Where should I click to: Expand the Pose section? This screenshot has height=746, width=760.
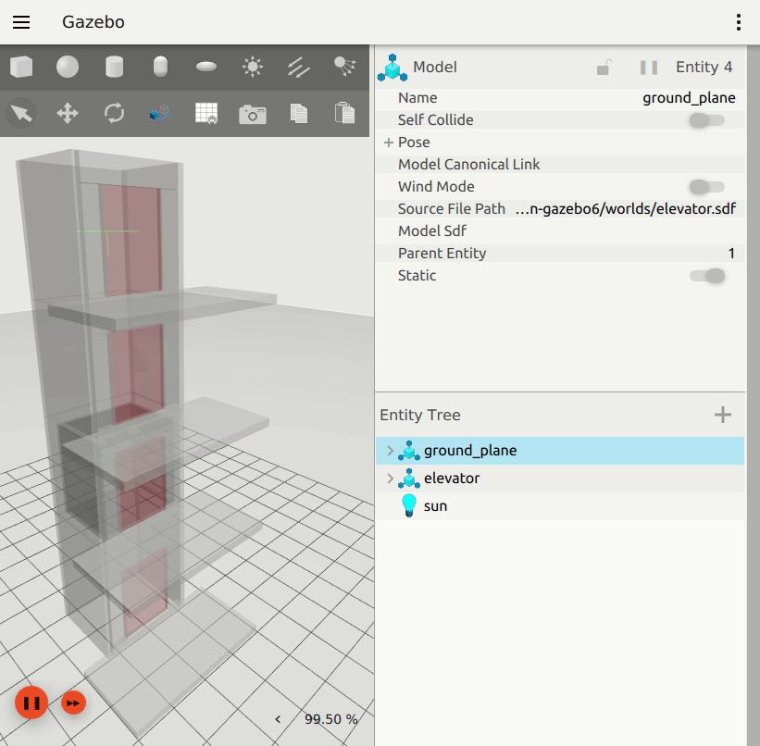pos(388,143)
